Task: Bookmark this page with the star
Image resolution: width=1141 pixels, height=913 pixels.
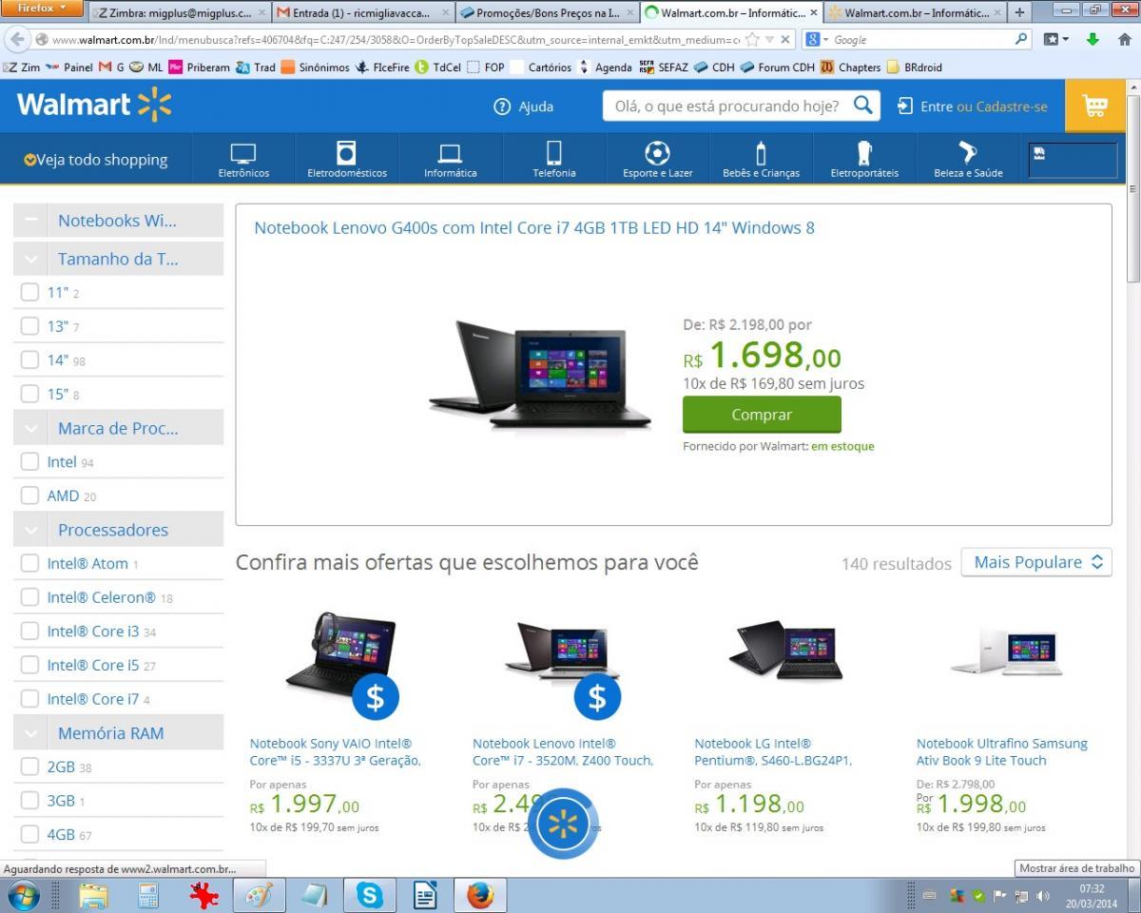Action: [752, 40]
